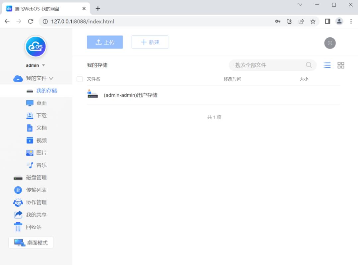Collapse the 我的文件 tree section
The height and width of the screenshot is (265, 358).
pyautogui.click(x=51, y=78)
